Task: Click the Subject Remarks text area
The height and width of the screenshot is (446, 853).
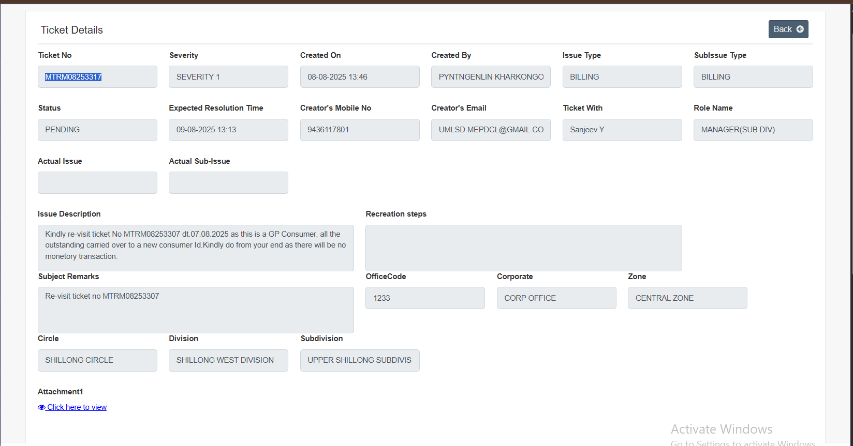Action: point(196,310)
